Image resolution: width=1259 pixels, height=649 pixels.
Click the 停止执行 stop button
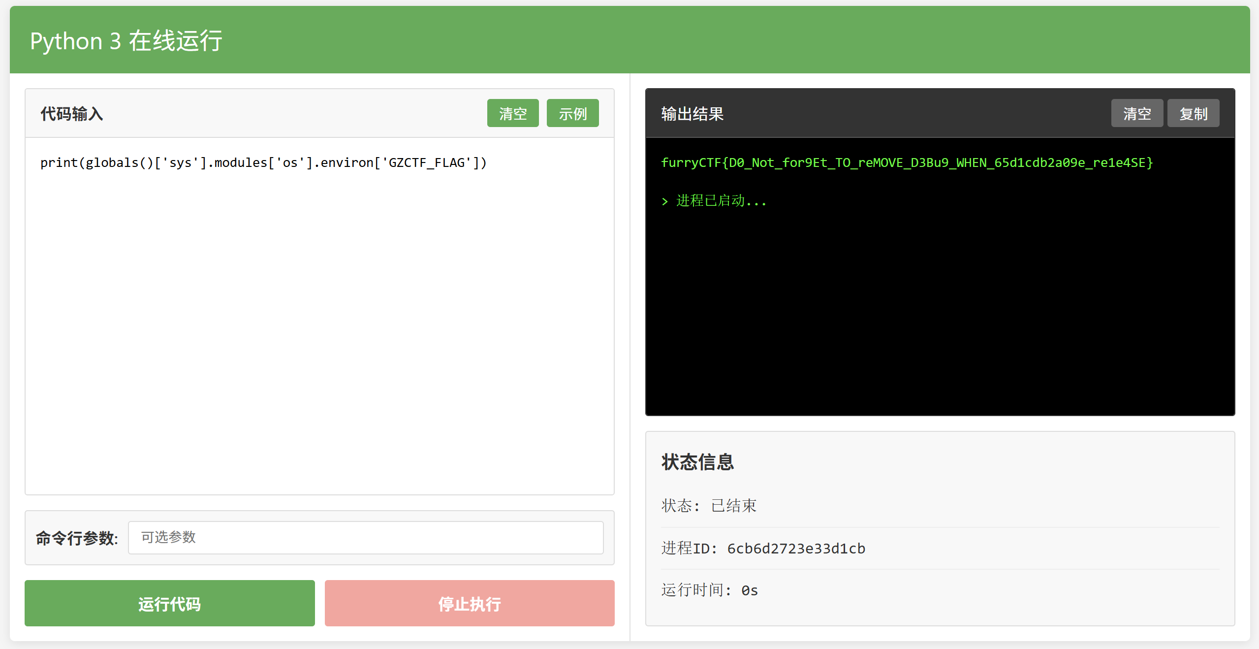tap(470, 603)
